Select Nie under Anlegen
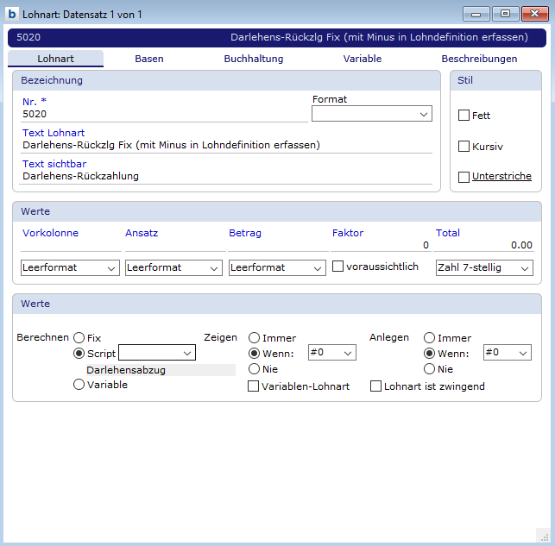This screenshot has height=546, width=555. (x=430, y=368)
